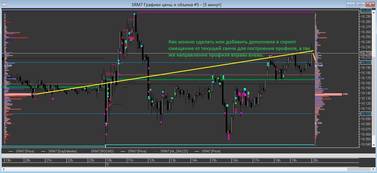Click the left VAL marker label
This screenshot has height=173, width=377.
(8, 123)
